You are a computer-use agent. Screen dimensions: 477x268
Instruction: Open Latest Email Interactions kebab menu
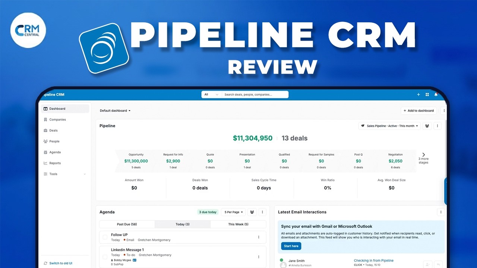tap(441, 212)
